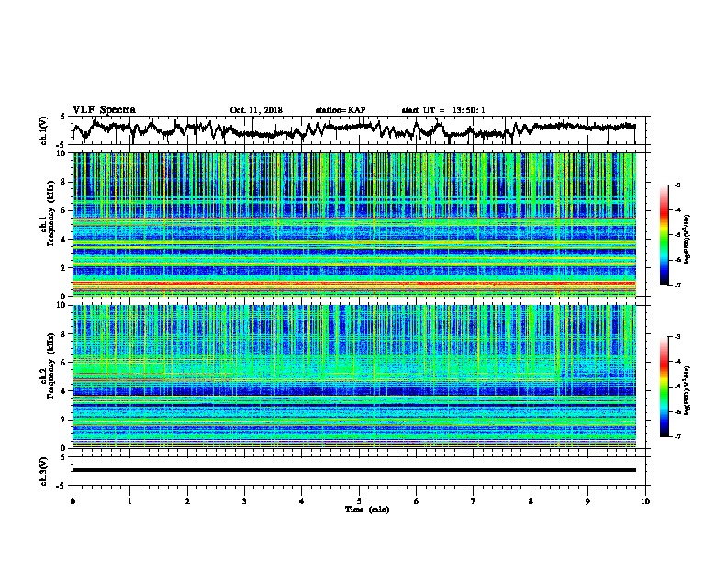
Task: Click inside the ch.1 spectrogram panel
Action: click(x=353, y=224)
